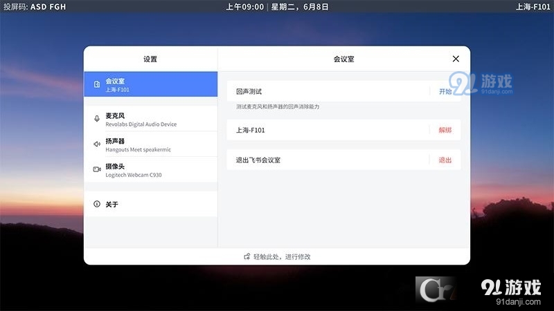Click the info icon beside 关于
Image resolution: width=554 pixels, height=311 pixels.
pyautogui.click(x=97, y=204)
